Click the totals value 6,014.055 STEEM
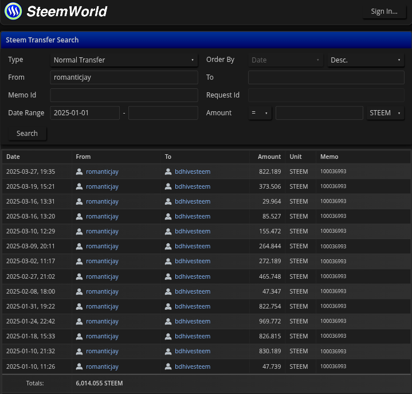 click(x=99, y=384)
